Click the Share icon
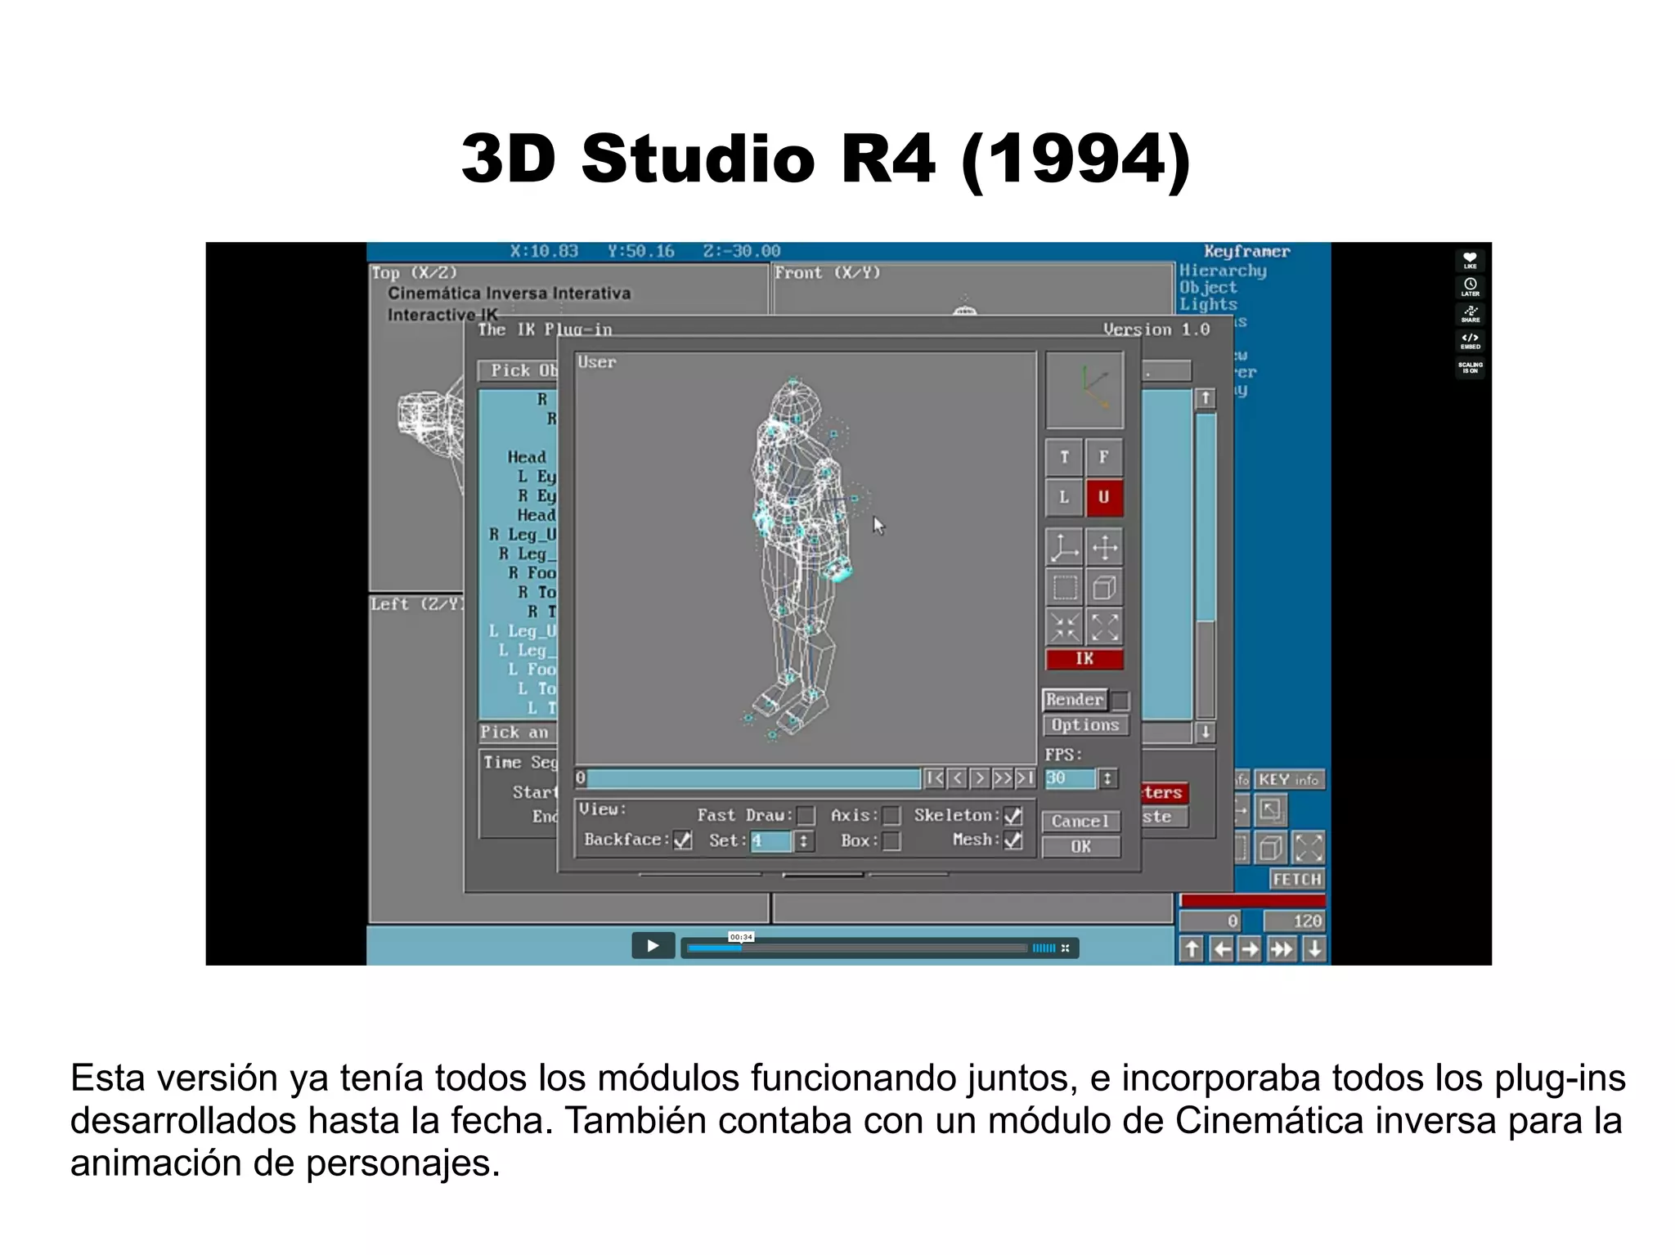Viewport: 1675px width, 1255px height. coord(1470,314)
